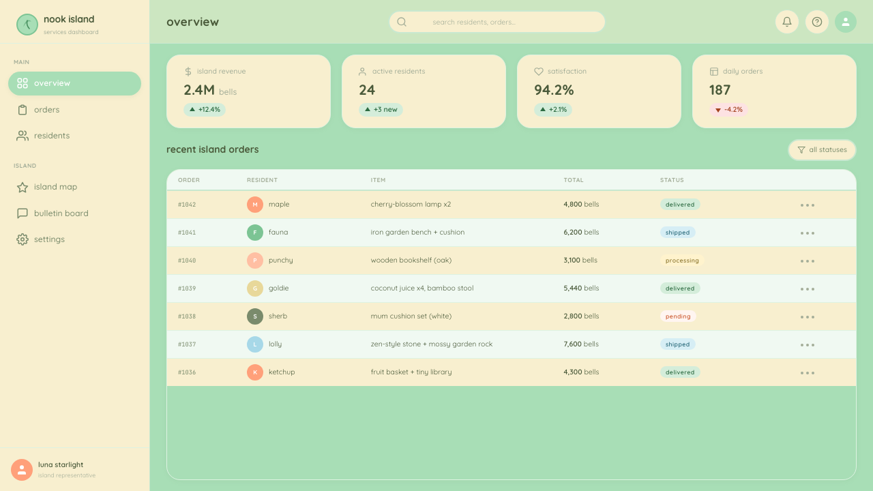Click the -4.2% daily orders badge
The image size is (873, 491).
coord(728,110)
